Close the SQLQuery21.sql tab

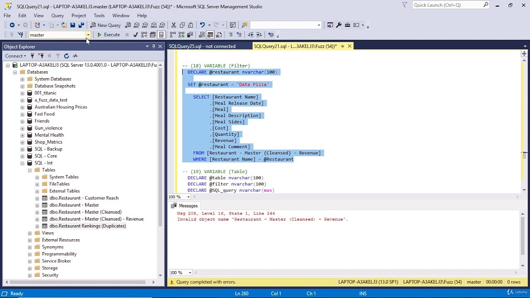[349, 46]
